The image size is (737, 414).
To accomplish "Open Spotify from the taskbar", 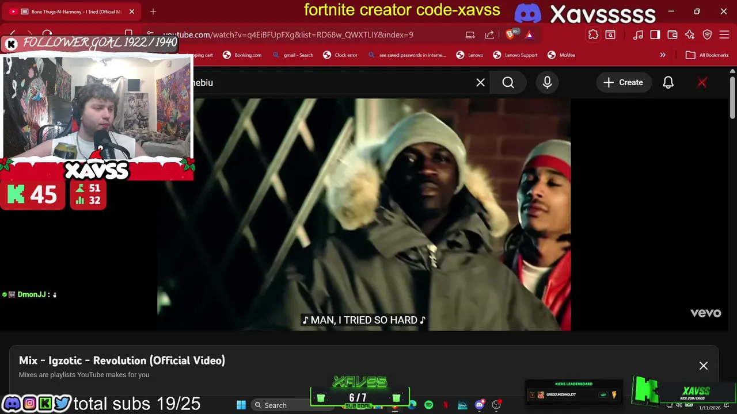I will tap(429, 405).
